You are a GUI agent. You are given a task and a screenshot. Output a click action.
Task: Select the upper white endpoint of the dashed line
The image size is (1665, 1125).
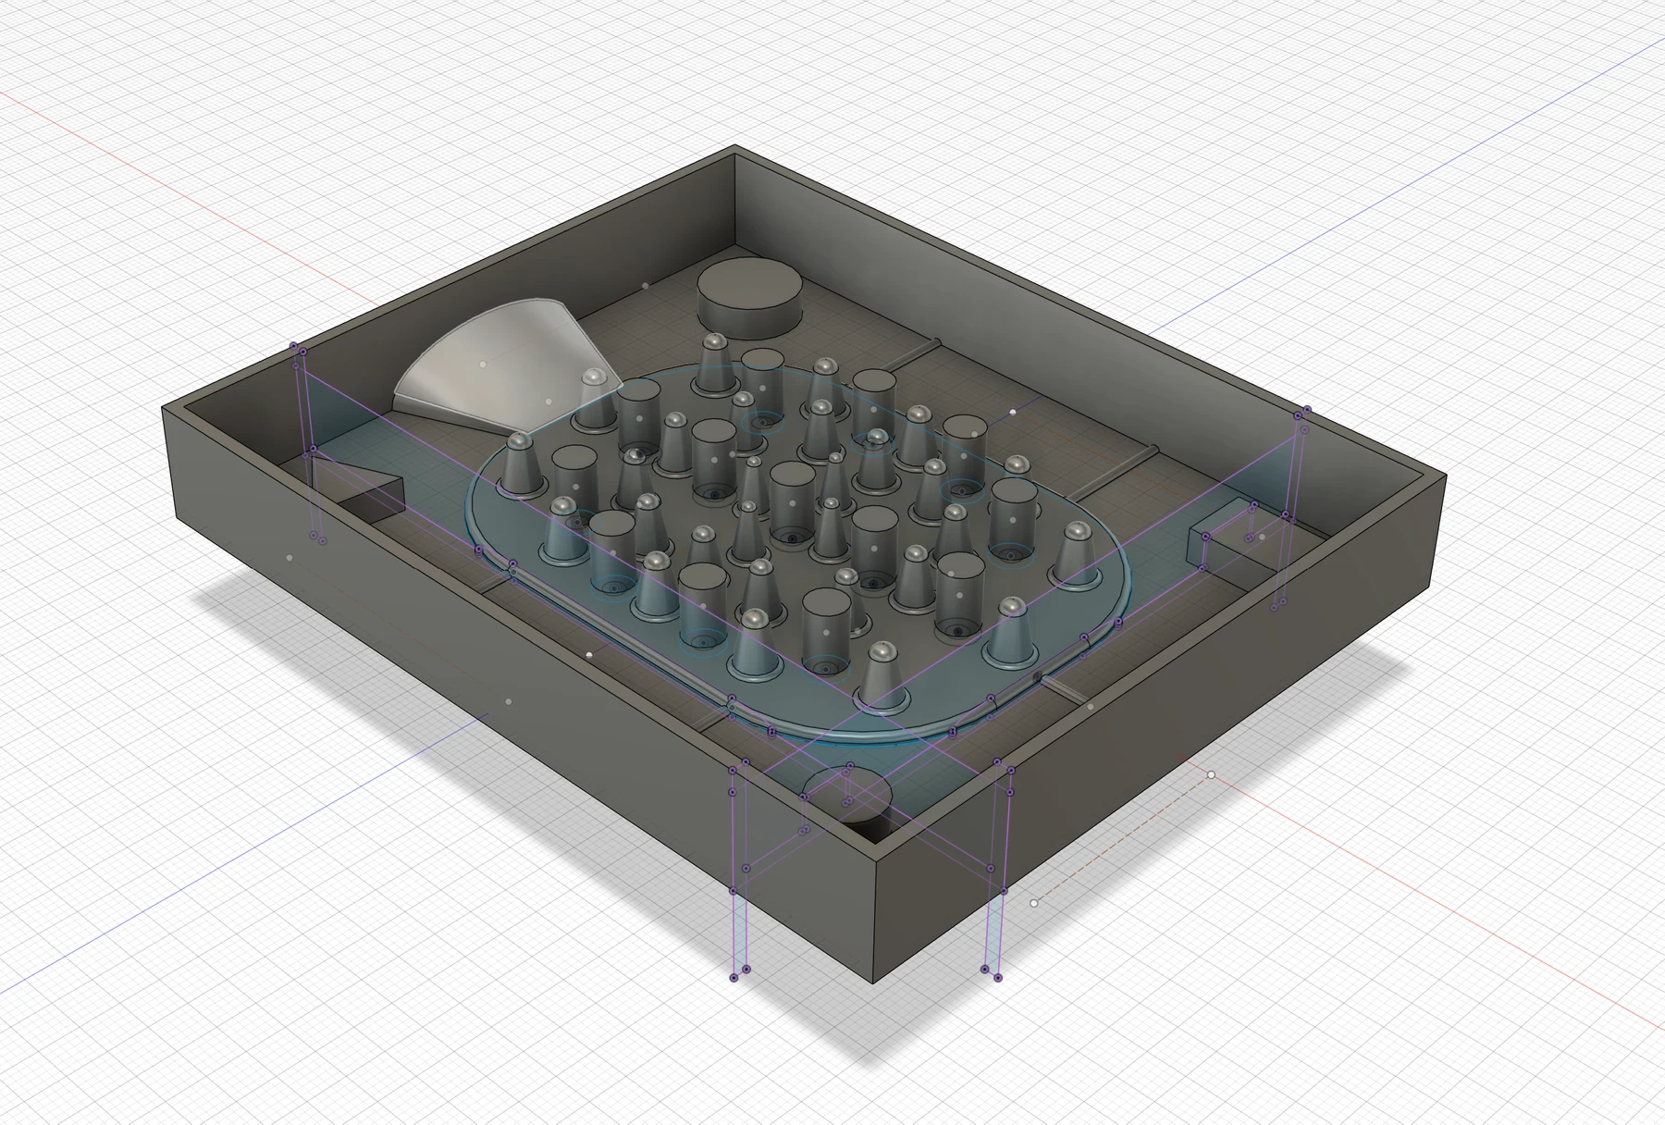coord(1212,775)
